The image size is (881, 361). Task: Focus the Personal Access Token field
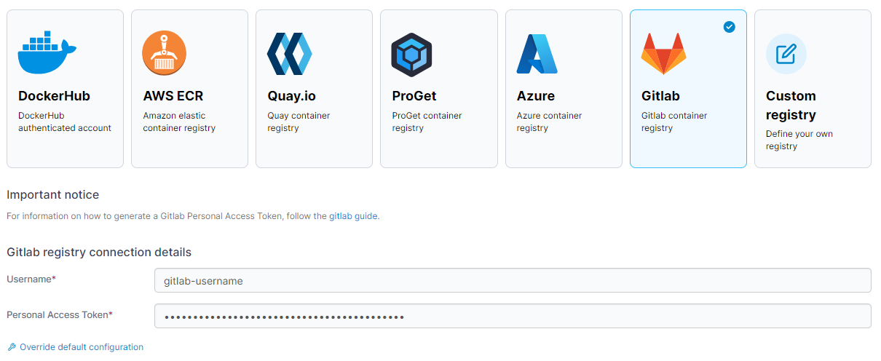[512, 316]
